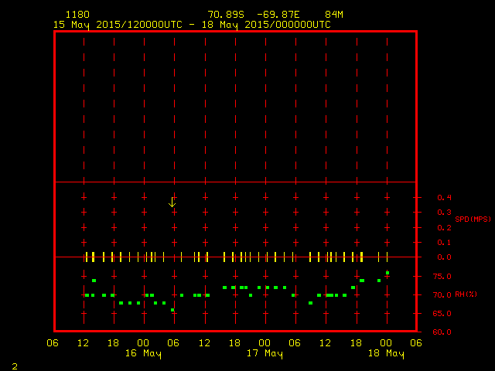Click the UTC date range title
This screenshot has width=495, height=371.
(x=192, y=24)
